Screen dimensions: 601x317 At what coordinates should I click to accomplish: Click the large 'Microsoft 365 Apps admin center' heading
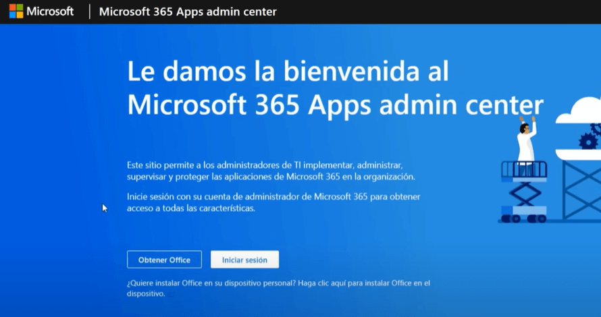(336, 105)
